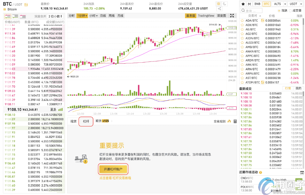Open the calculator icon beside the flame icon
The height and width of the screenshot is (195, 305).
tap(235, 122)
